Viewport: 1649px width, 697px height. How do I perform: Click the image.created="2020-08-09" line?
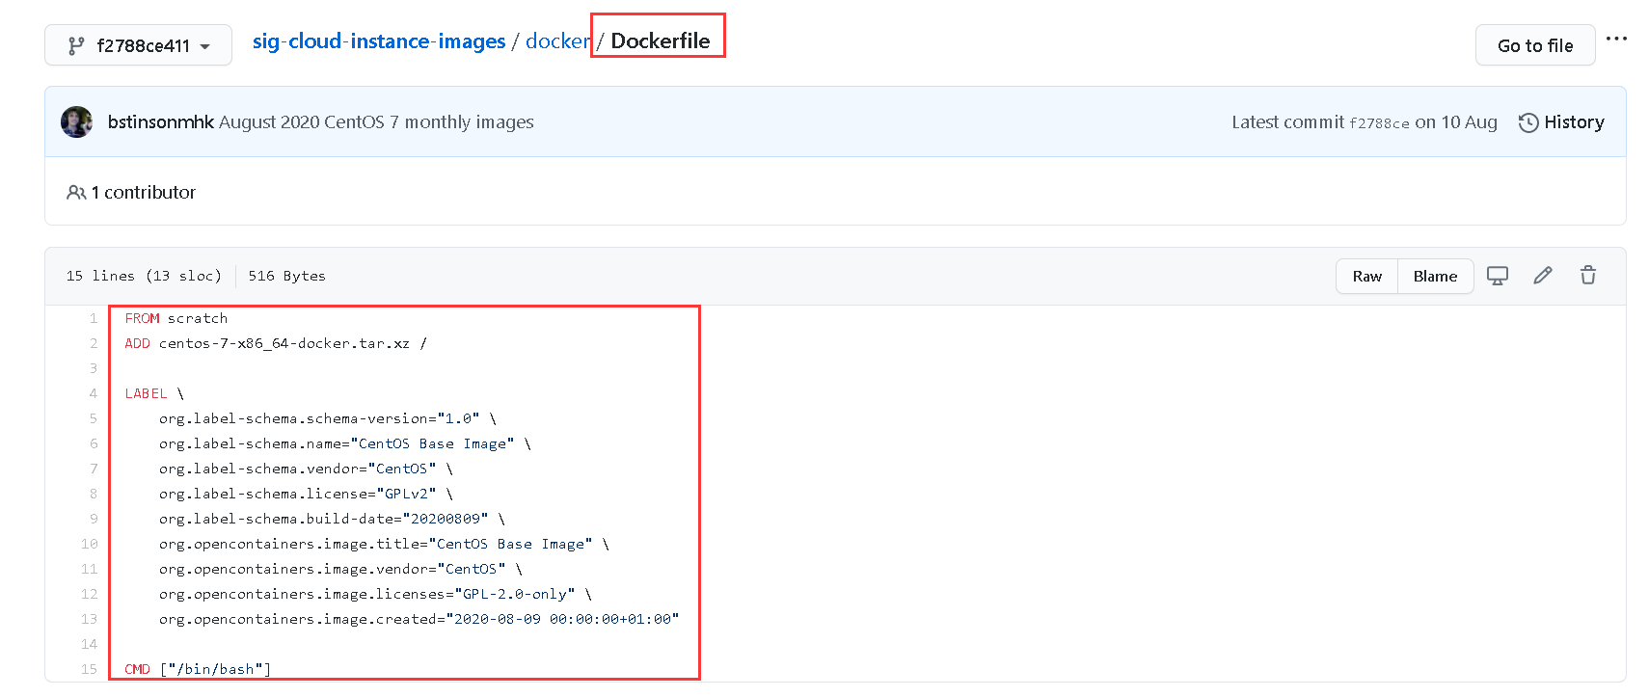[x=419, y=619]
